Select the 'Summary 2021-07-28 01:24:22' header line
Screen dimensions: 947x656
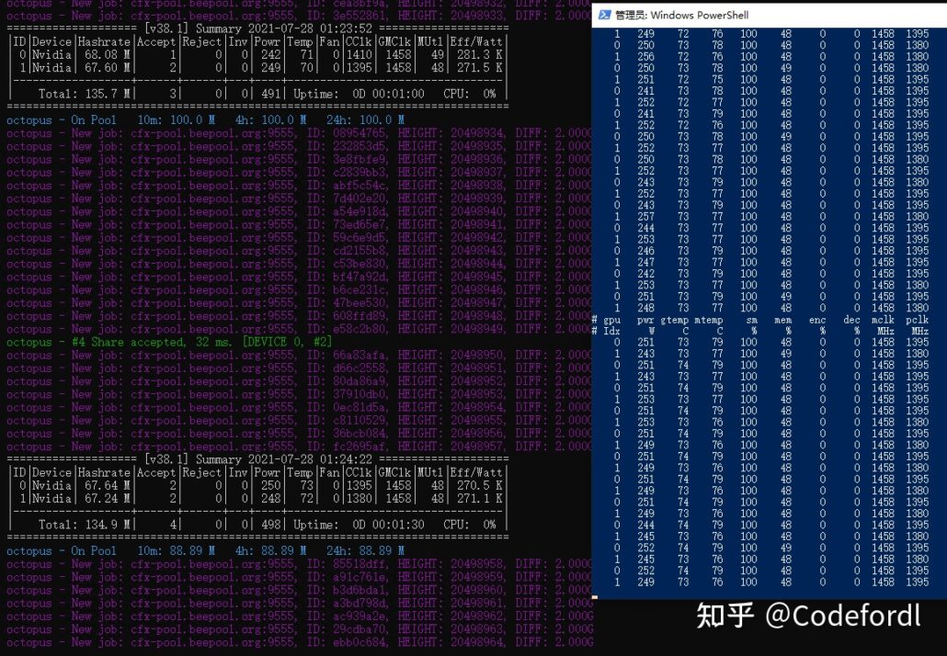coord(257,459)
